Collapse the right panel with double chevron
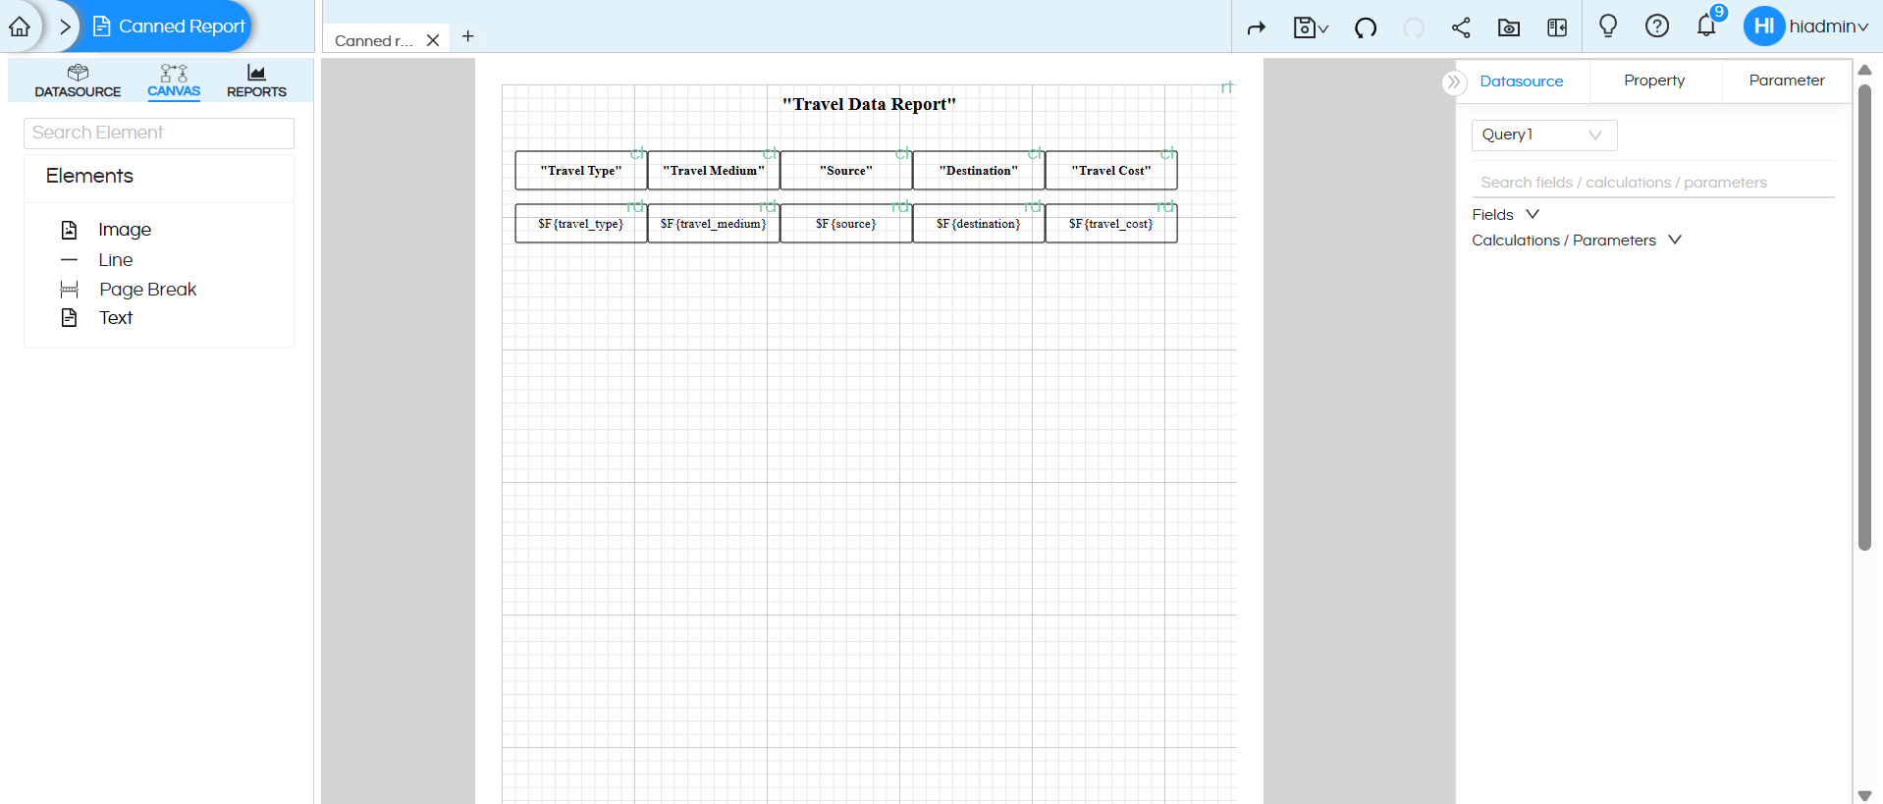The image size is (1883, 804). 1454,82
